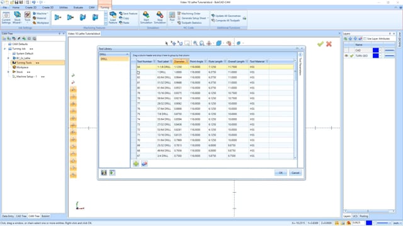Confirm selection with the green checkmark

[x=321, y=44]
